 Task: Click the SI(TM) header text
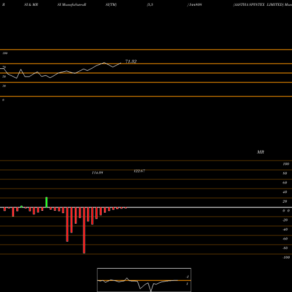pos(111,5)
